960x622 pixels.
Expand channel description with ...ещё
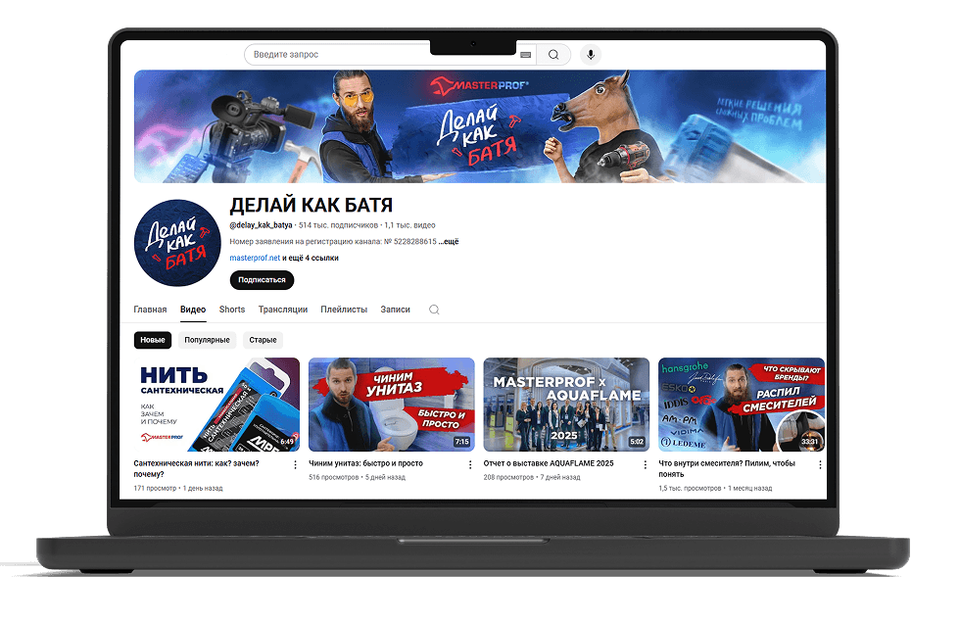[449, 242]
